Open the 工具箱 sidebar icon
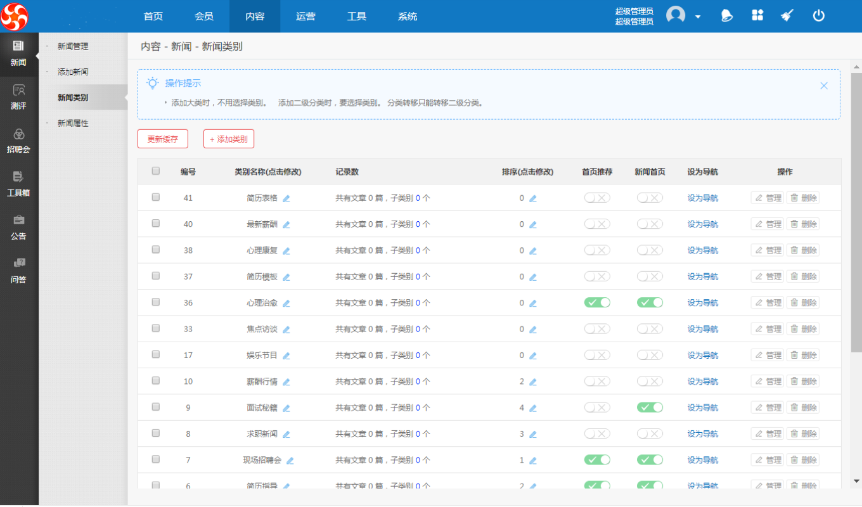This screenshot has height=507, width=862. [19, 184]
